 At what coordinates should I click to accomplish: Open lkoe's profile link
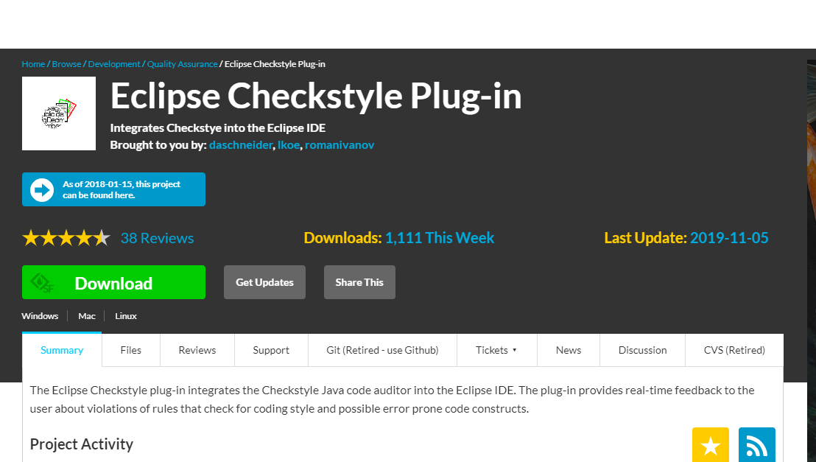(288, 145)
